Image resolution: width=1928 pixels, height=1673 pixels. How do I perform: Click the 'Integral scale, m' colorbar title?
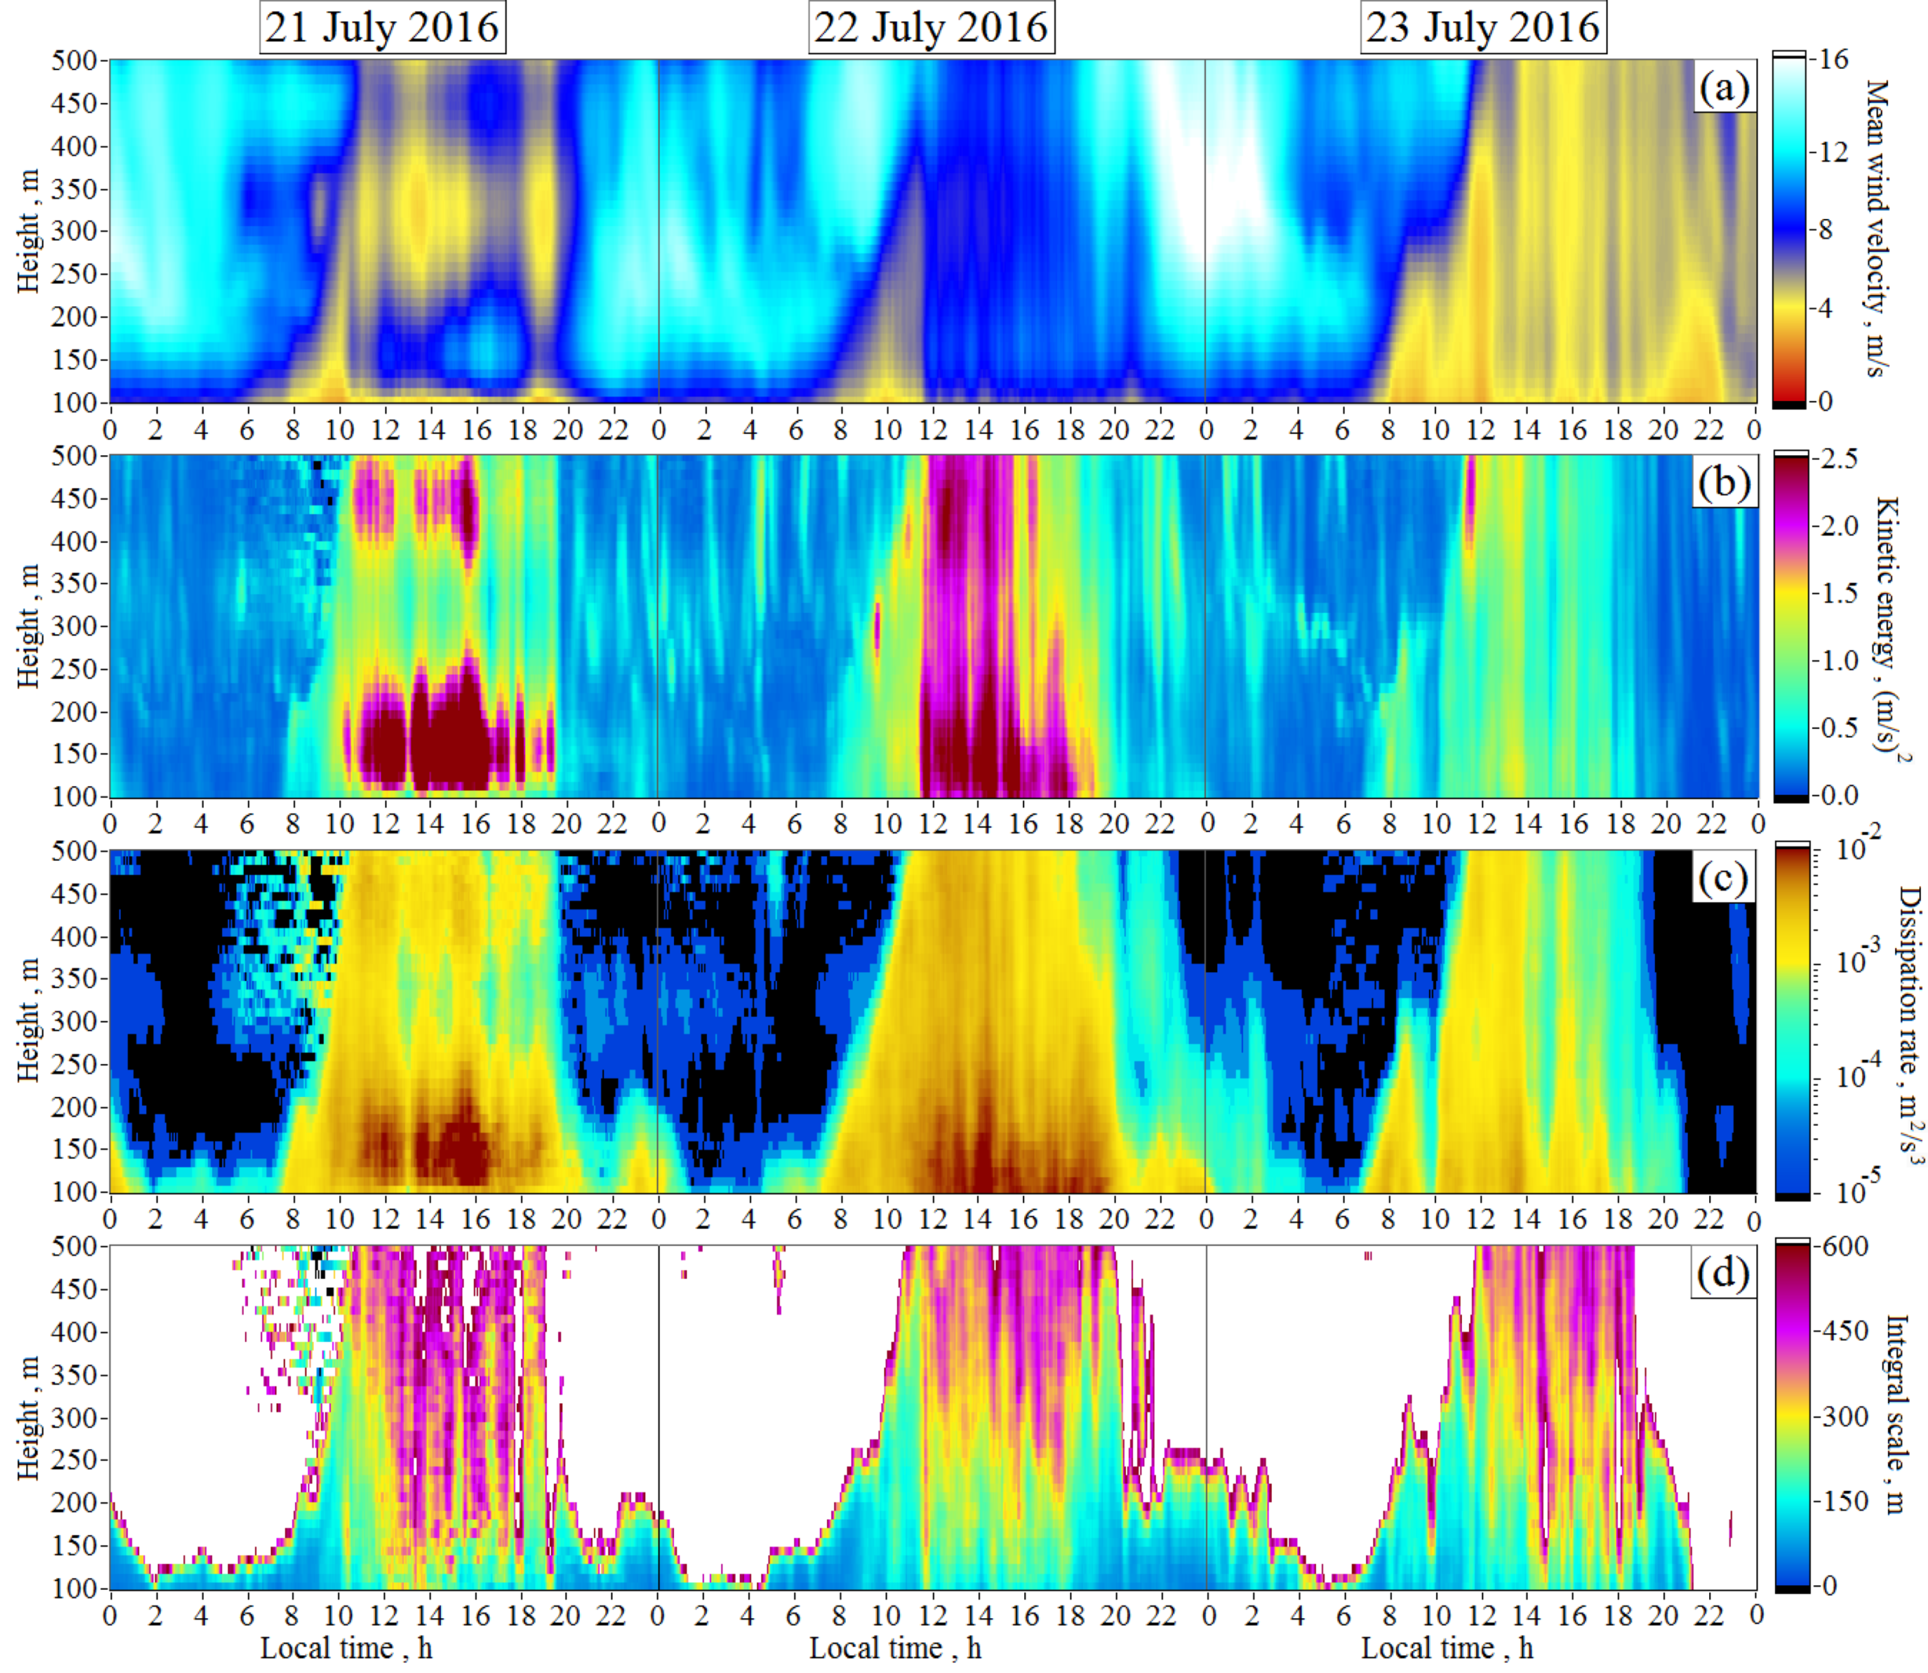[x=1895, y=1414]
